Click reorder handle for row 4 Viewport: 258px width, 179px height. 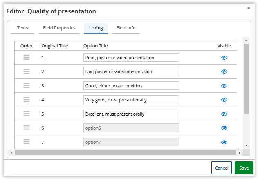(x=27, y=100)
